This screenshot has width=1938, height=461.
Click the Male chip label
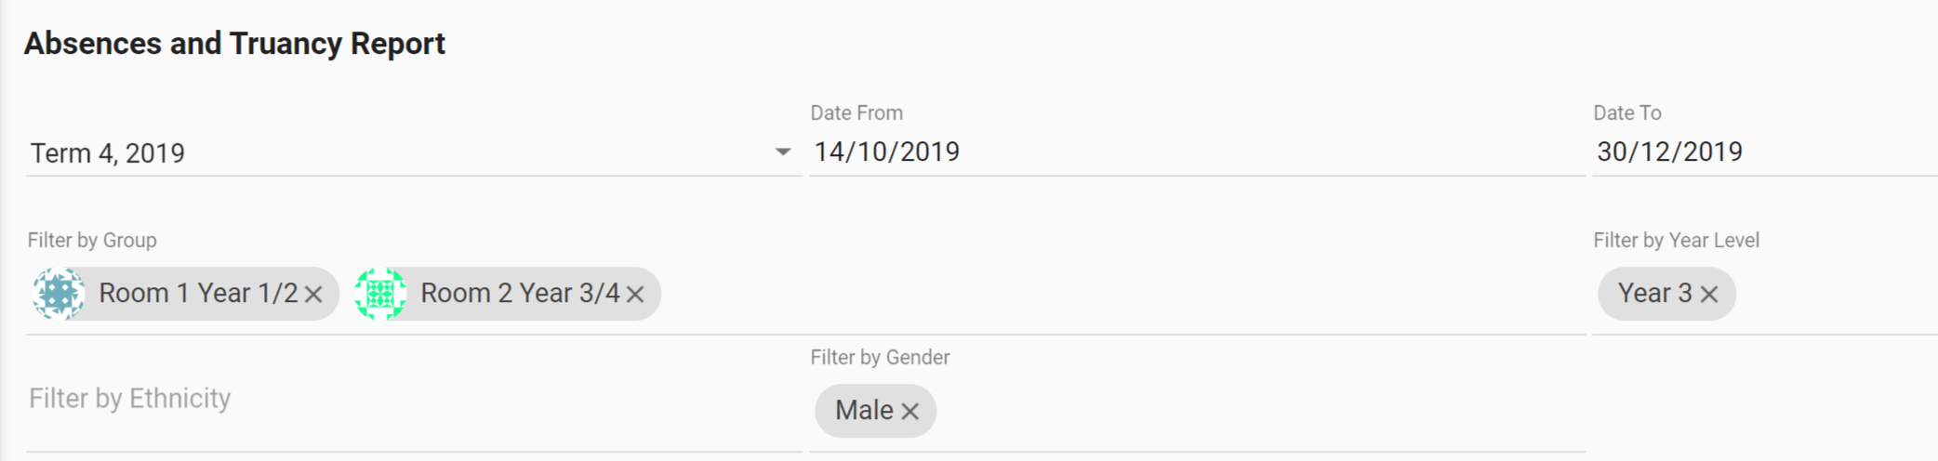pyautogui.click(x=864, y=410)
